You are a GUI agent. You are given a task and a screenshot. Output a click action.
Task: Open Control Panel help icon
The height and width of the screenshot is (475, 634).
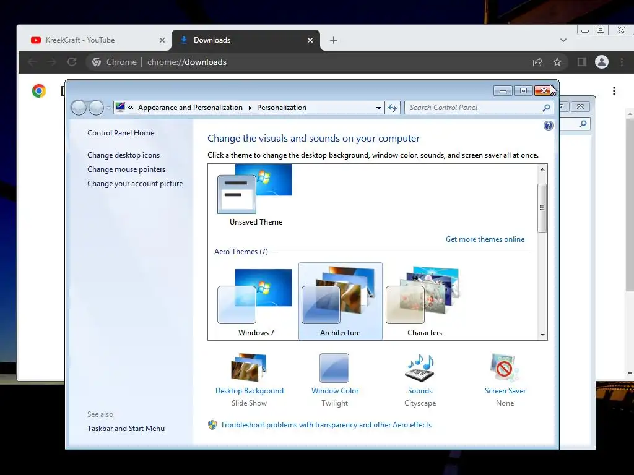549,126
